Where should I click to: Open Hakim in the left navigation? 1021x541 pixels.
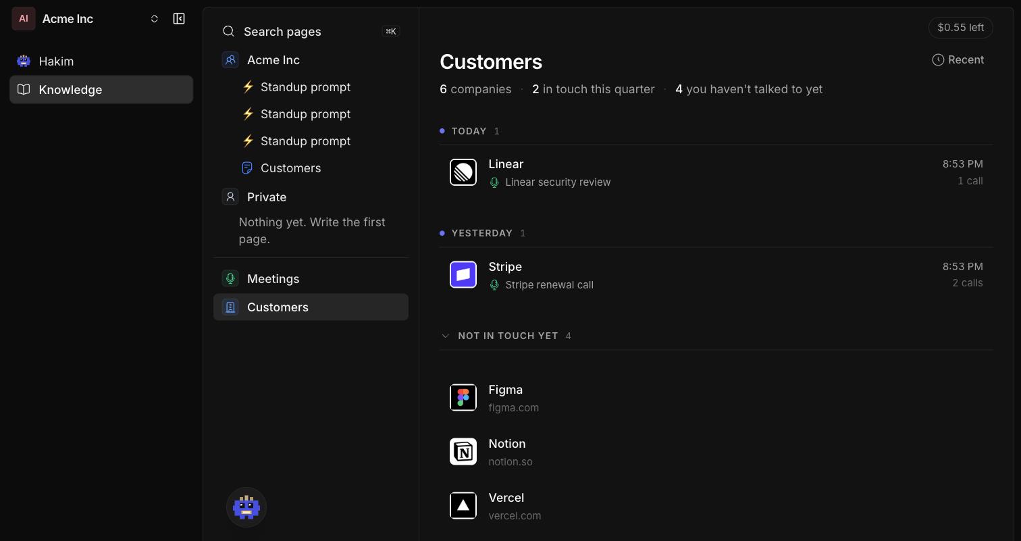tap(101, 61)
